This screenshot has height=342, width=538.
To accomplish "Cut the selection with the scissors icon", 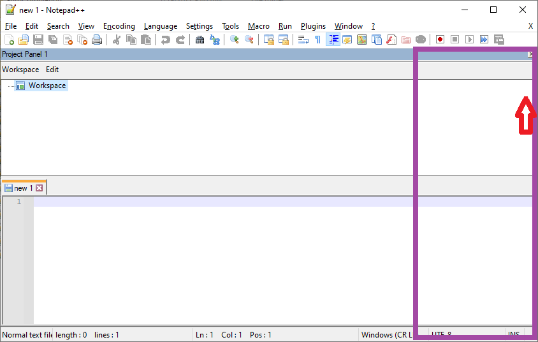I will 116,40.
